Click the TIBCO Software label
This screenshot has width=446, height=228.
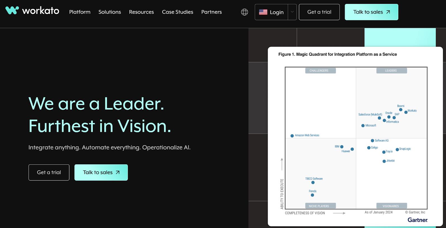point(314,179)
